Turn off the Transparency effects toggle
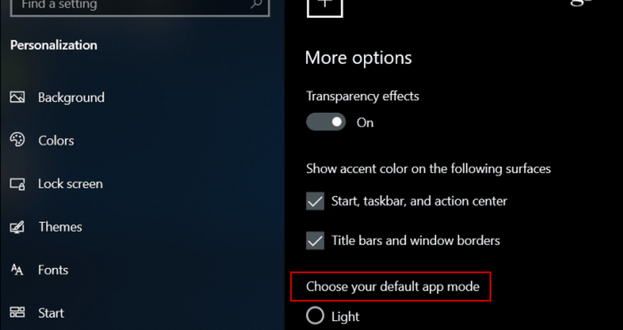This screenshot has height=330, width=623. pyautogui.click(x=326, y=122)
